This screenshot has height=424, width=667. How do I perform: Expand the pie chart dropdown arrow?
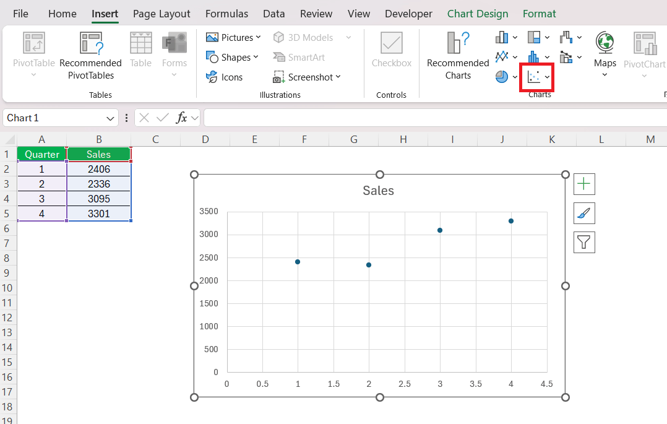pyautogui.click(x=515, y=77)
